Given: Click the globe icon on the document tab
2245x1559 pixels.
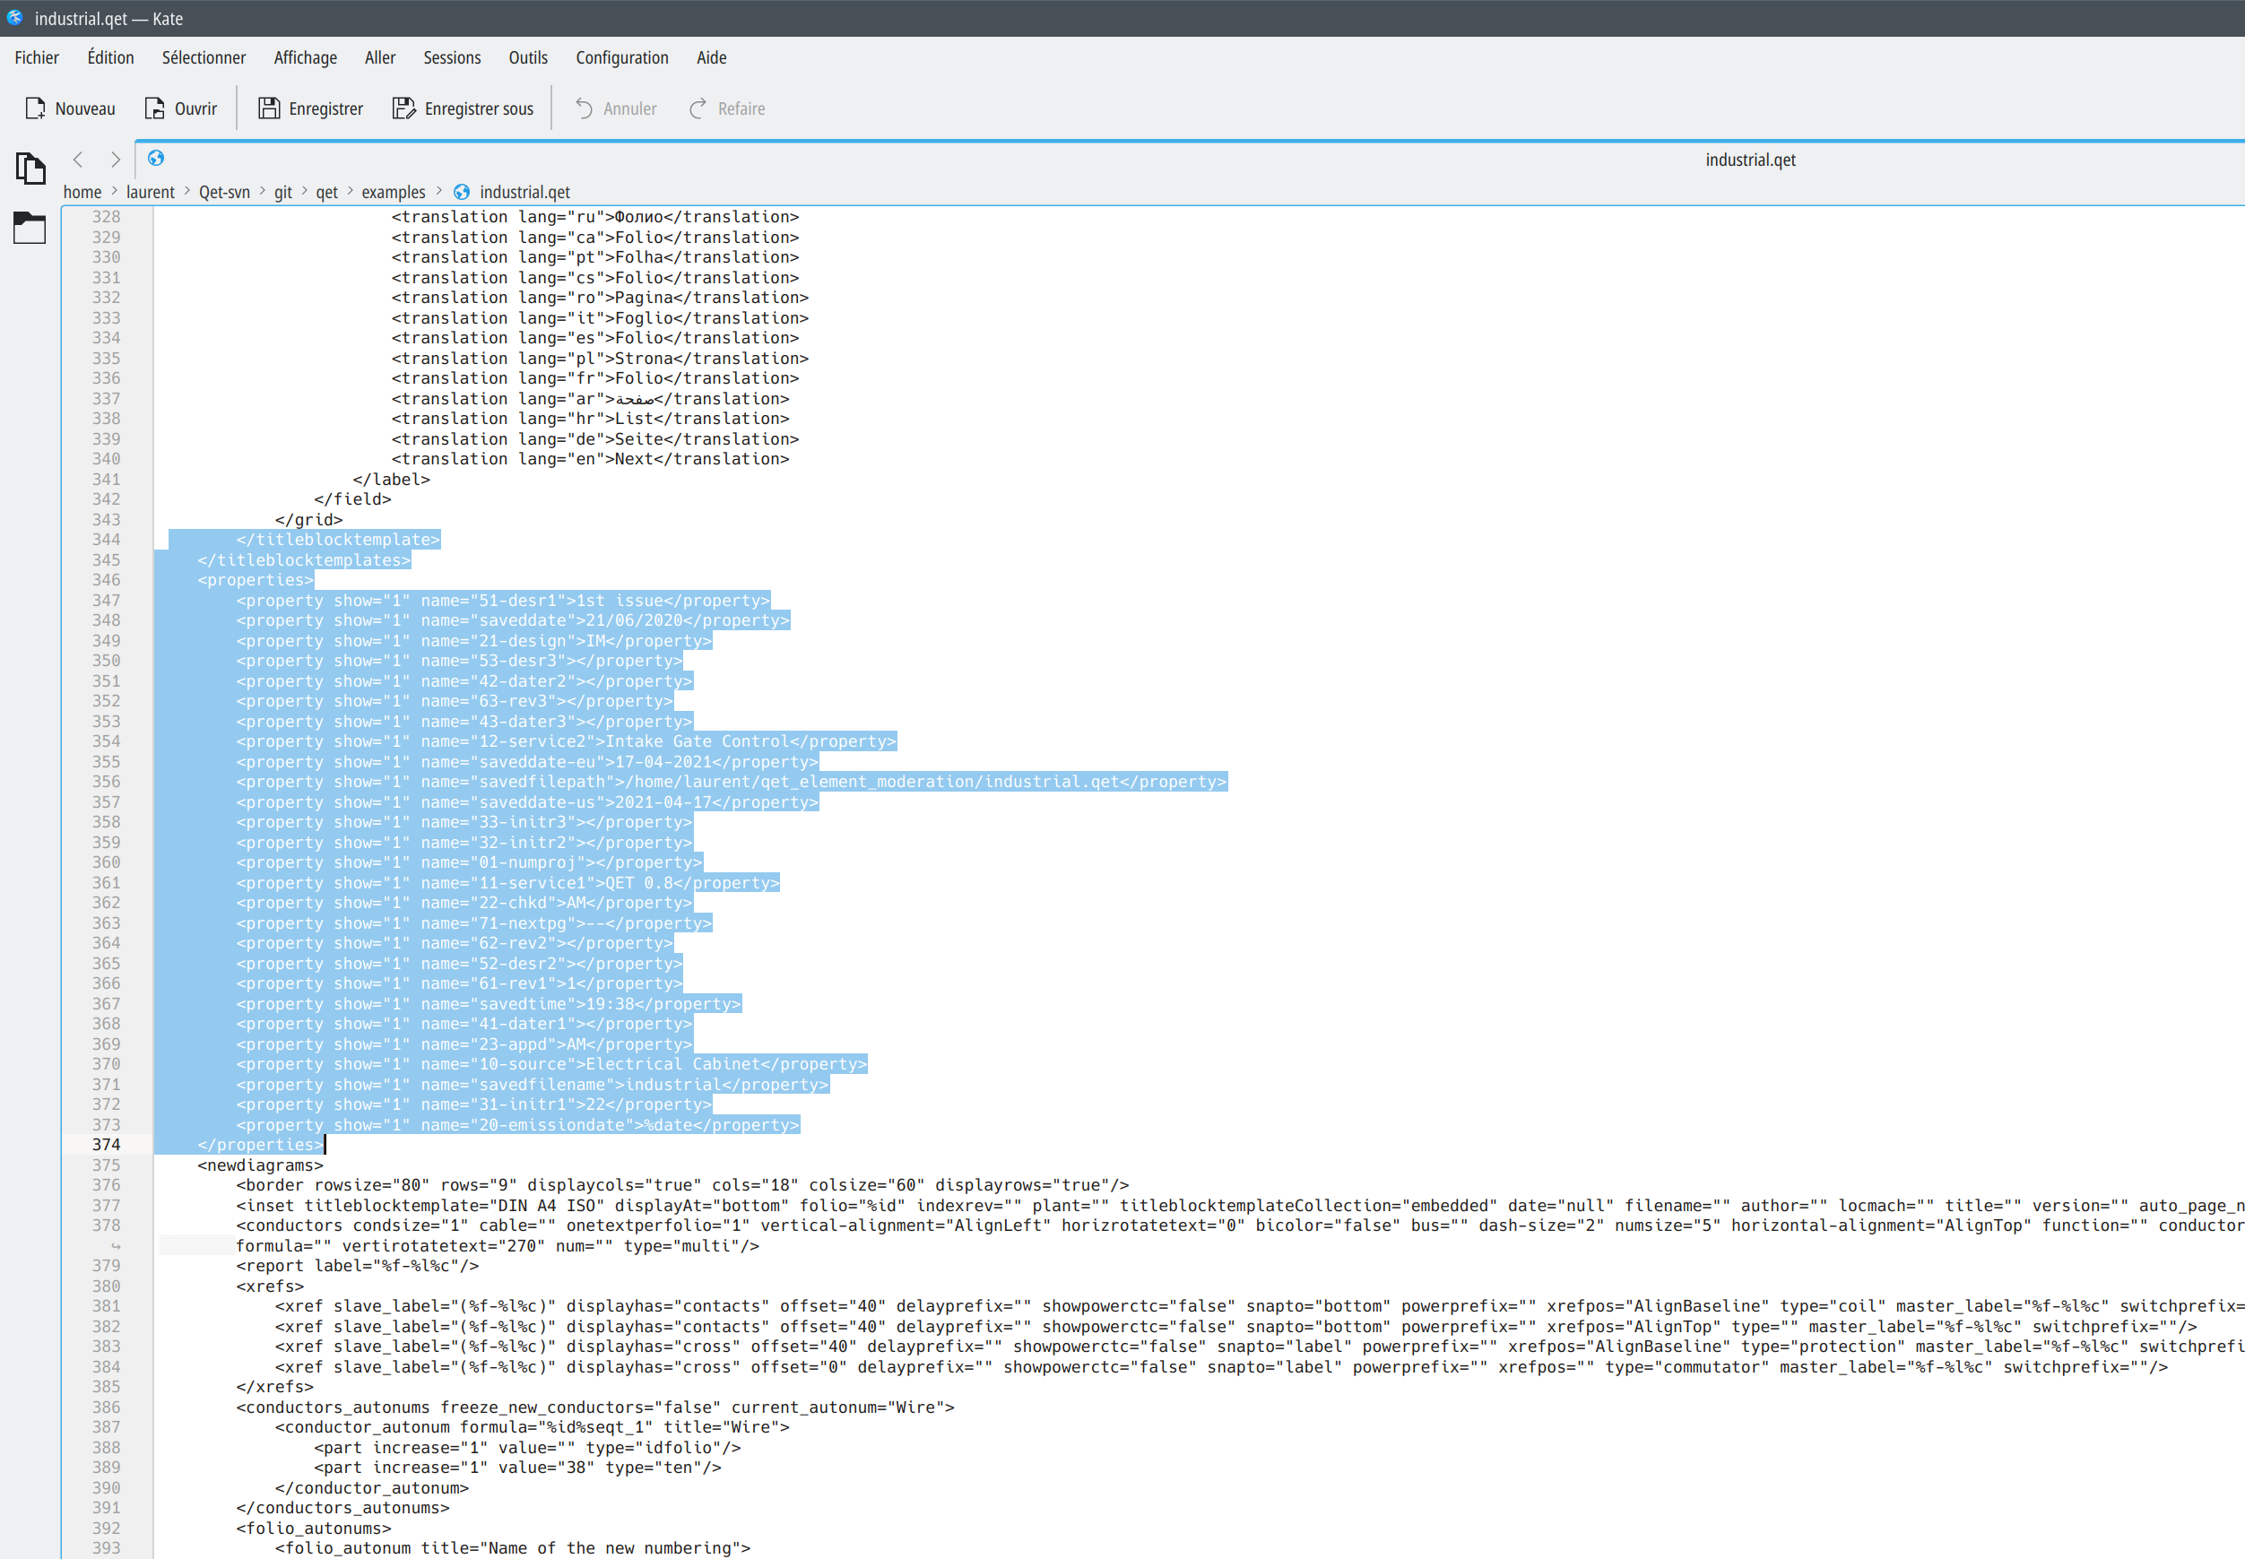Looking at the screenshot, I should [x=155, y=159].
